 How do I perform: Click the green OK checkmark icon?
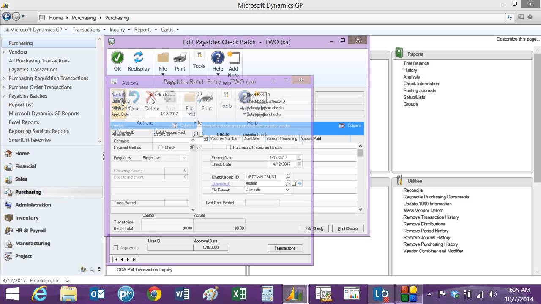click(117, 57)
